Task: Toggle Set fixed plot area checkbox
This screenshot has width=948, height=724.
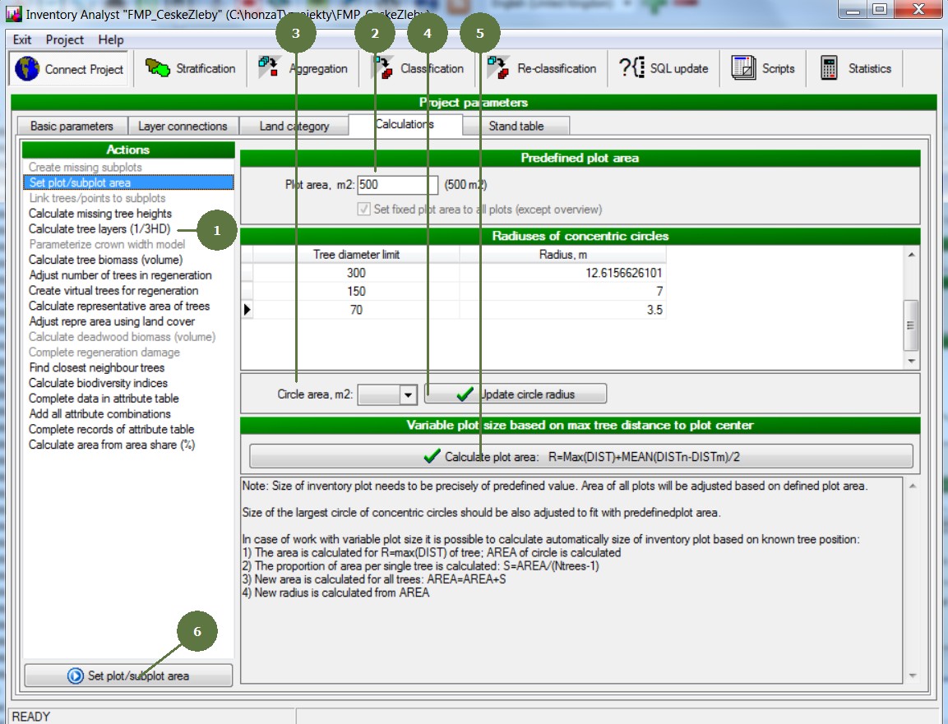Action: 364,210
